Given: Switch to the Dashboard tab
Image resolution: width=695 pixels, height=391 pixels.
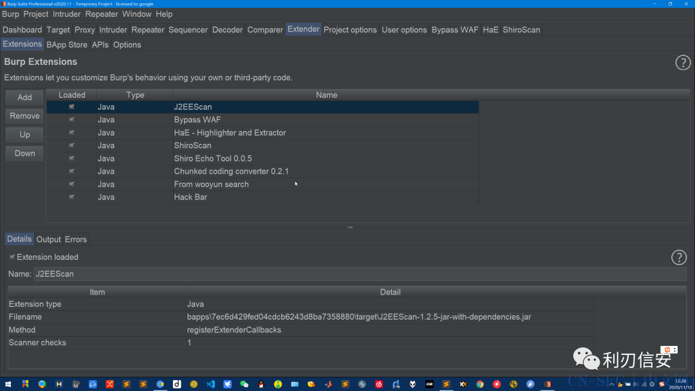Looking at the screenshot, I should coord(22,30).
